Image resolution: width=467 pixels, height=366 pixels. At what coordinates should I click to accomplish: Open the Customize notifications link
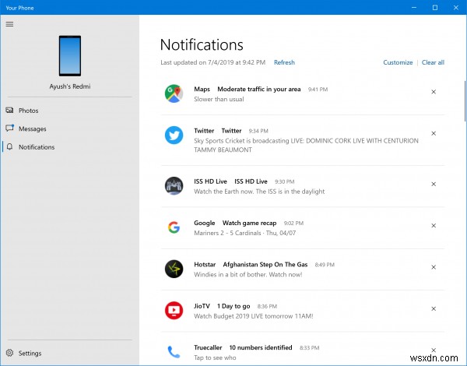click(x=398, y=62)
